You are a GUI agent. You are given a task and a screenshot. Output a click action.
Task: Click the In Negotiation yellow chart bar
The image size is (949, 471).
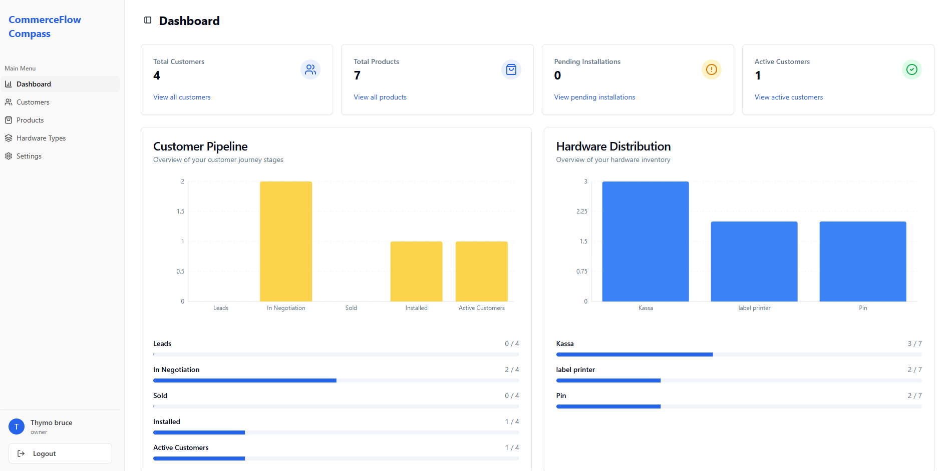point(286,241)
